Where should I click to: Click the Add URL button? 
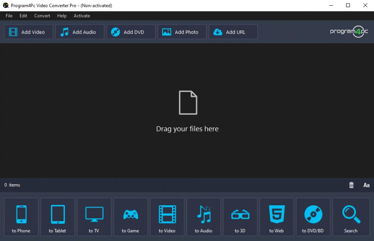tap(233, 32)
